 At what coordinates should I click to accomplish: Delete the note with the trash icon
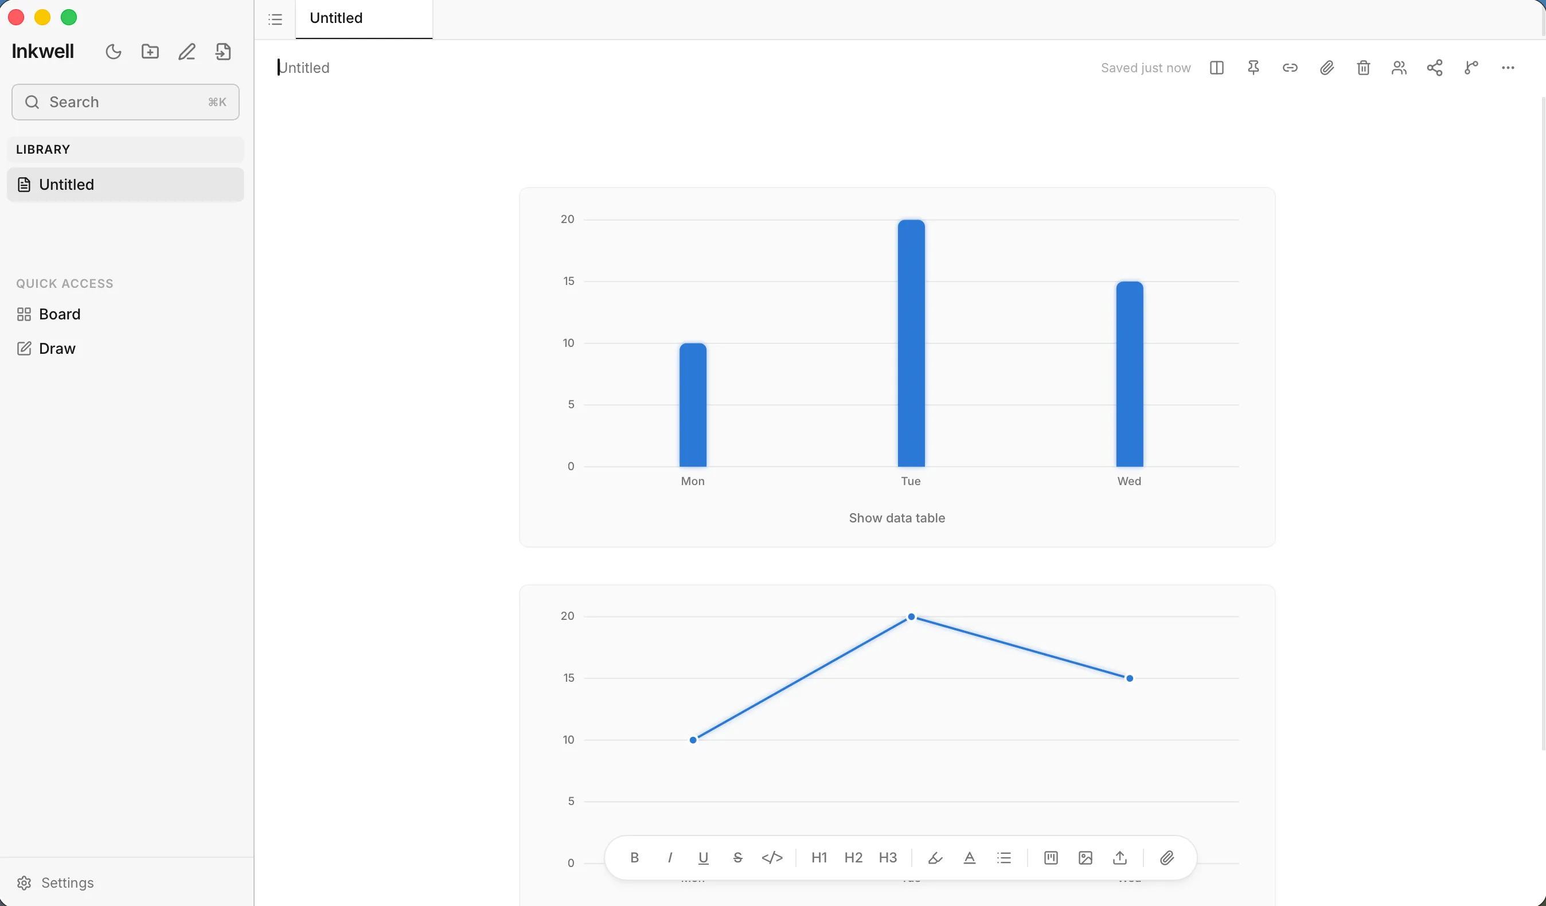click(1363, 68)
